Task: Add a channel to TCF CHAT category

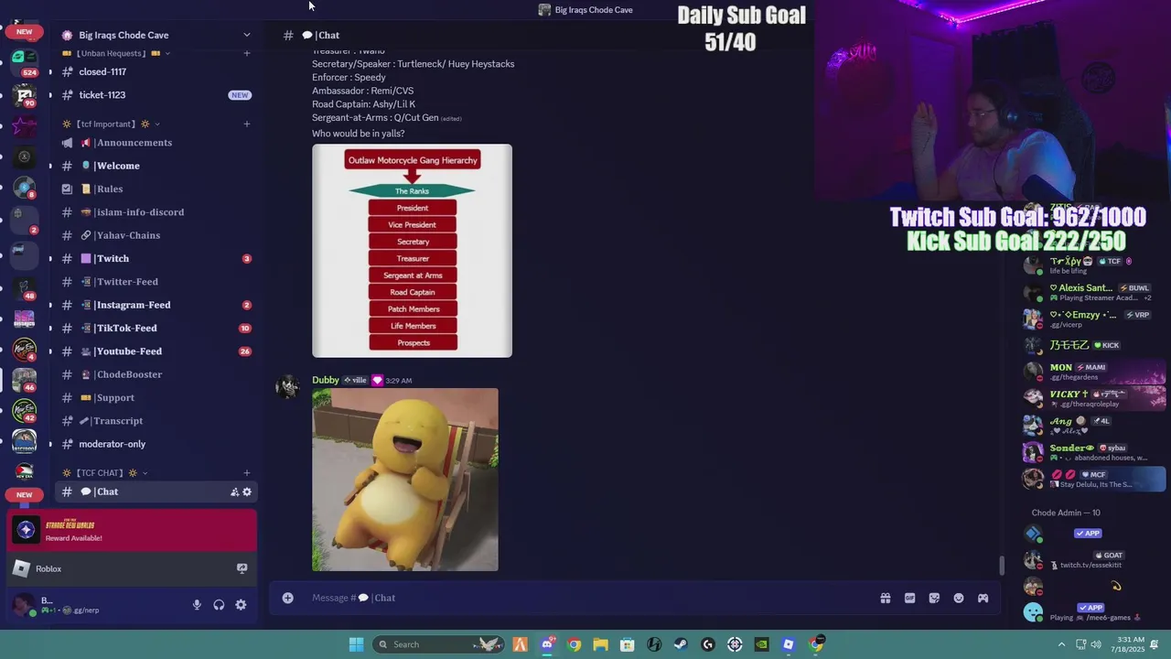Action: (x=247, y=473)
